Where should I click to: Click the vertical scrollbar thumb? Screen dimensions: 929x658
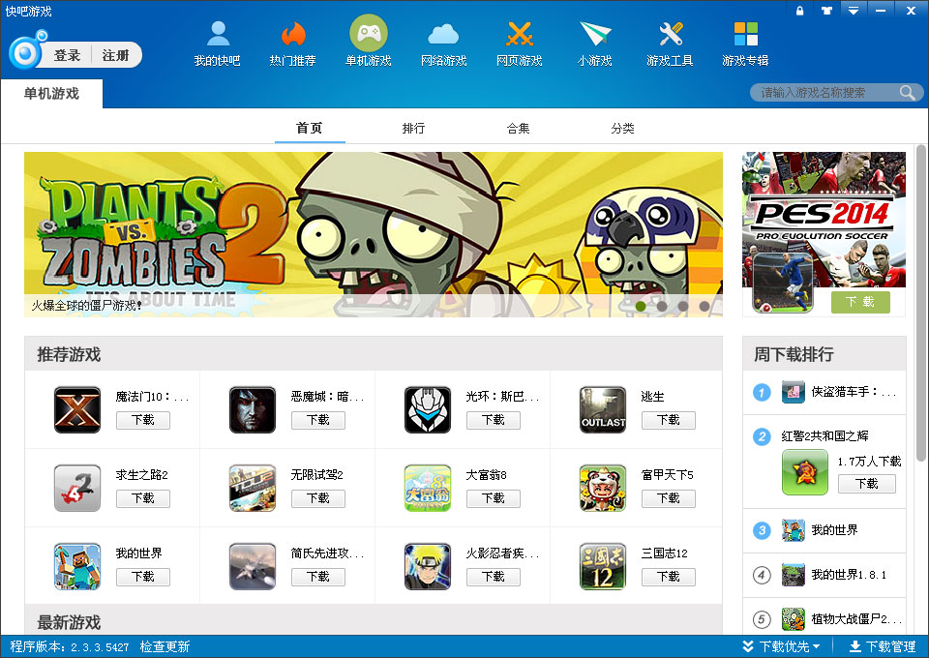920,303
